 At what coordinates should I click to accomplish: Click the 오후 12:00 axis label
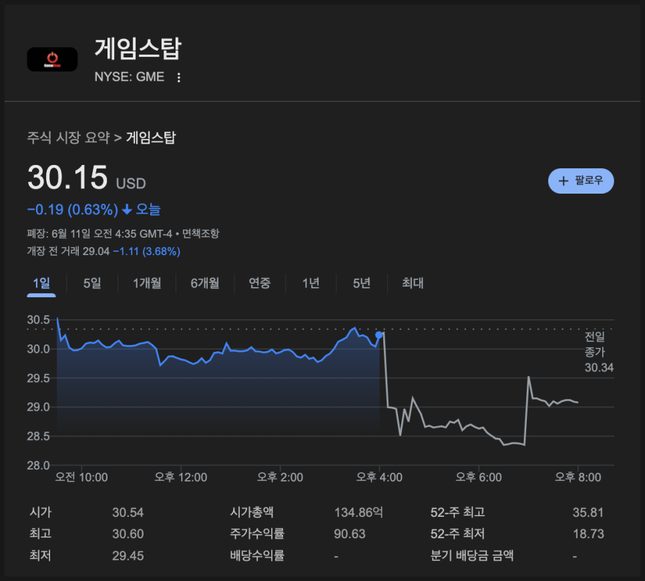coord(180,477)
